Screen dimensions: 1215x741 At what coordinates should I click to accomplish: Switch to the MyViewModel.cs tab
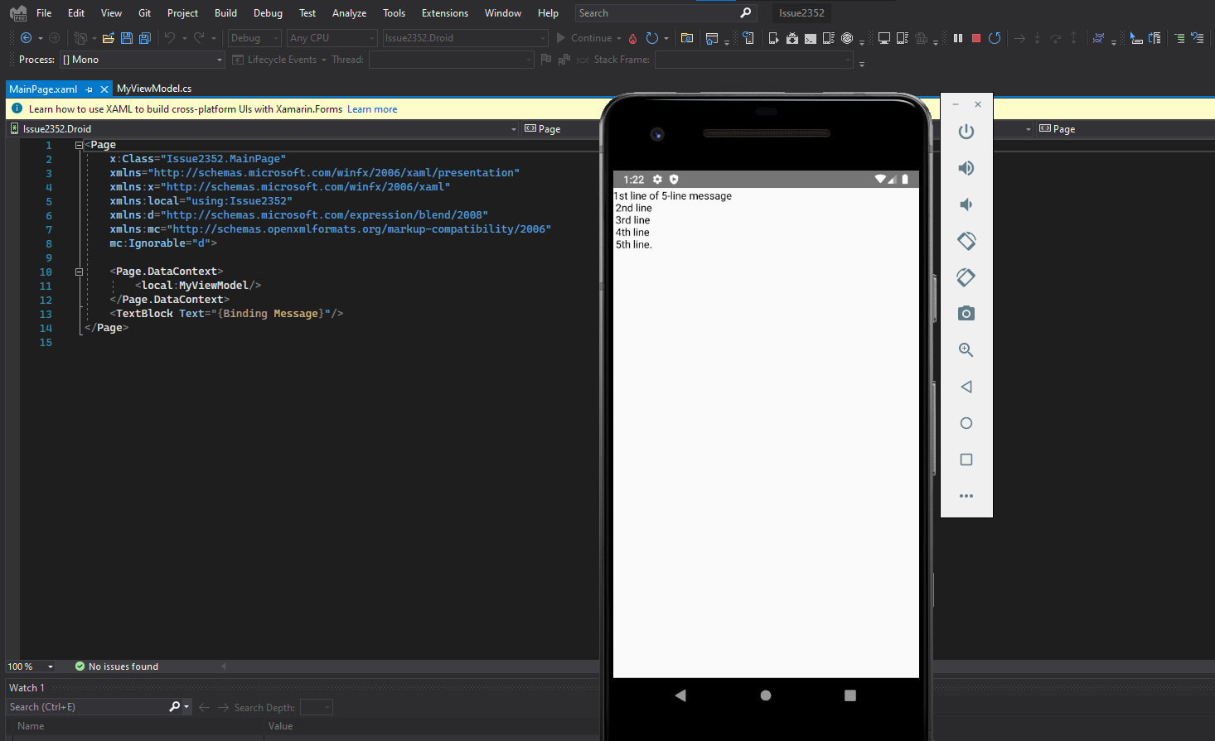tap(154, 89)
